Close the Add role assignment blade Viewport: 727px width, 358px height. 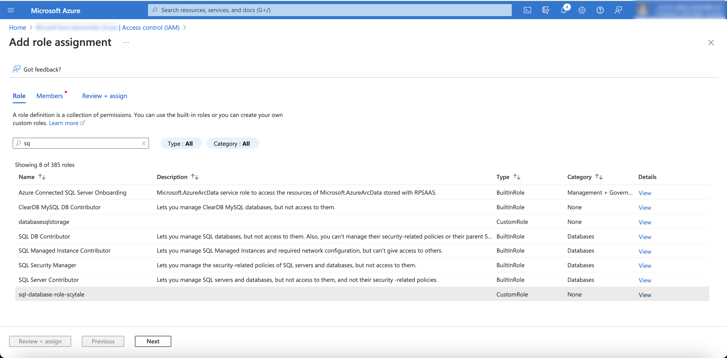click(711, 43)
